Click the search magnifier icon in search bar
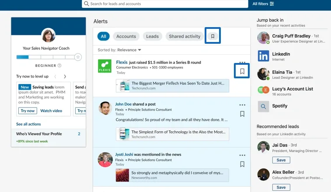The height and width of the screenshot is (192, 331). pos(86,3)
